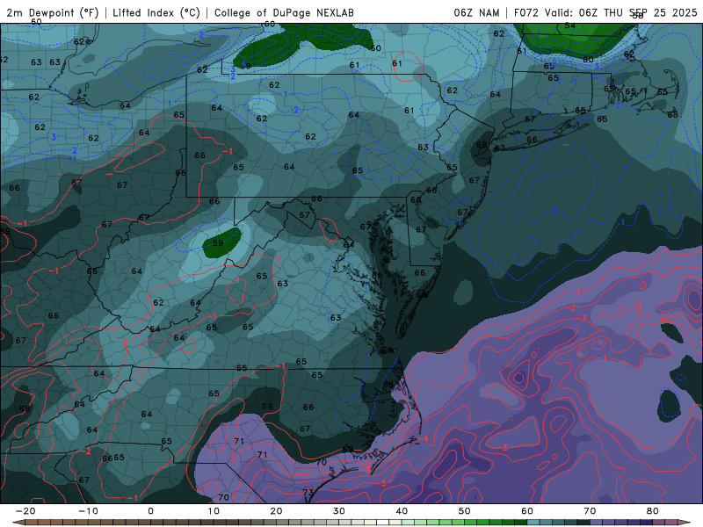
Task: Click the left arrow end of the colorbar
Action: point(18,523)
